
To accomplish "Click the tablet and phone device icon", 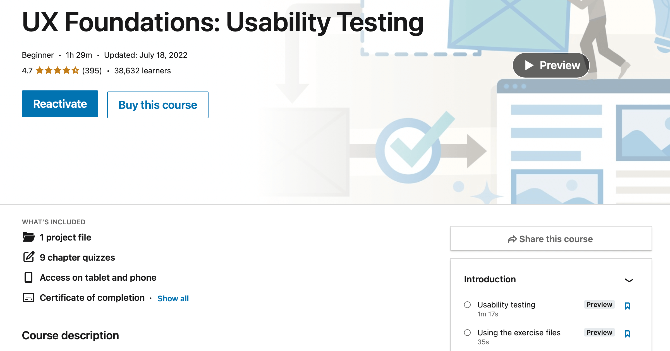I will 28,277.
